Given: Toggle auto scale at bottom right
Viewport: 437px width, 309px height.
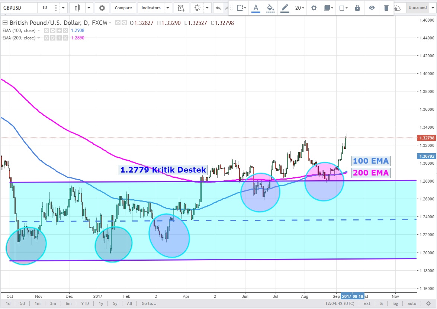Looking at the screenshot, I should click(x=412, y=303).
